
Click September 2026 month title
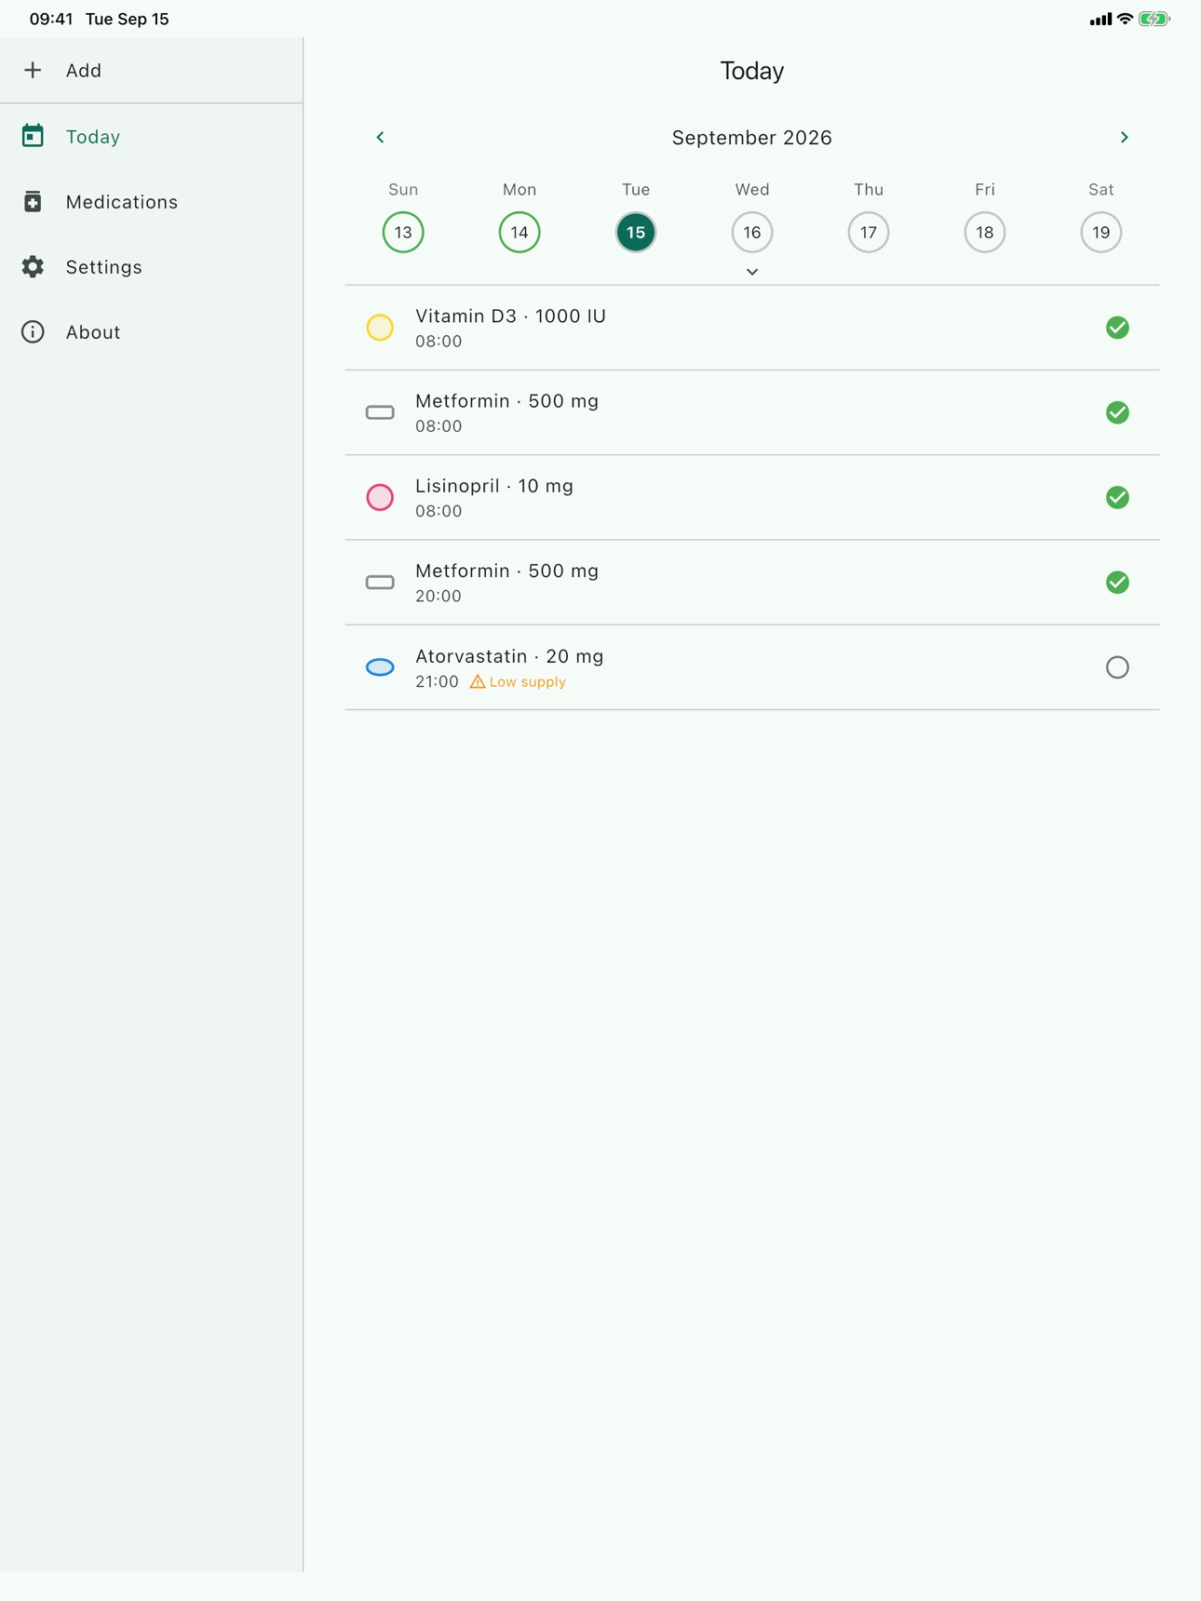coord(752,138)
